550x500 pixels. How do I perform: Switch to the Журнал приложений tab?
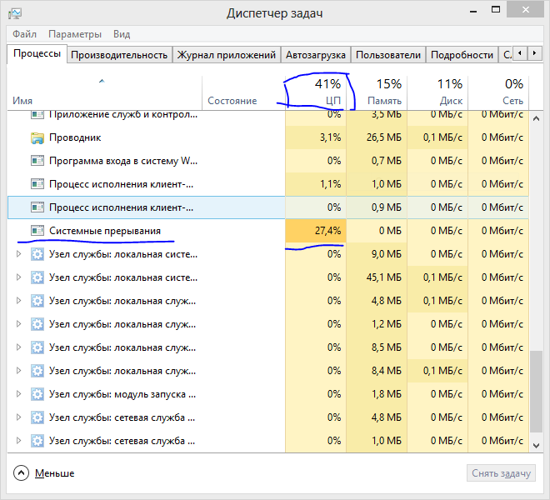[226, 55]
